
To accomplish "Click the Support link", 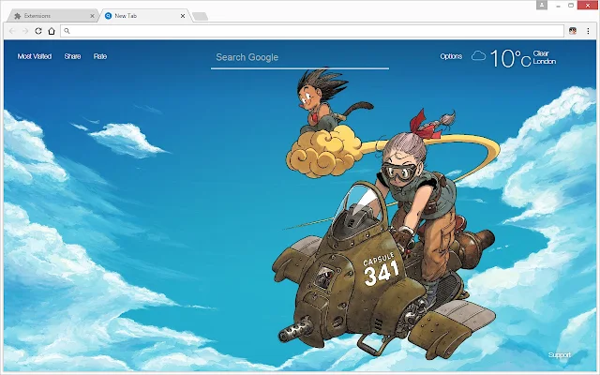I will tap(560, 354).
